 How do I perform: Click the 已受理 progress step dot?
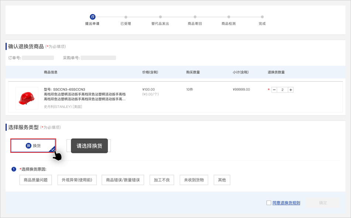coord(126,17)
